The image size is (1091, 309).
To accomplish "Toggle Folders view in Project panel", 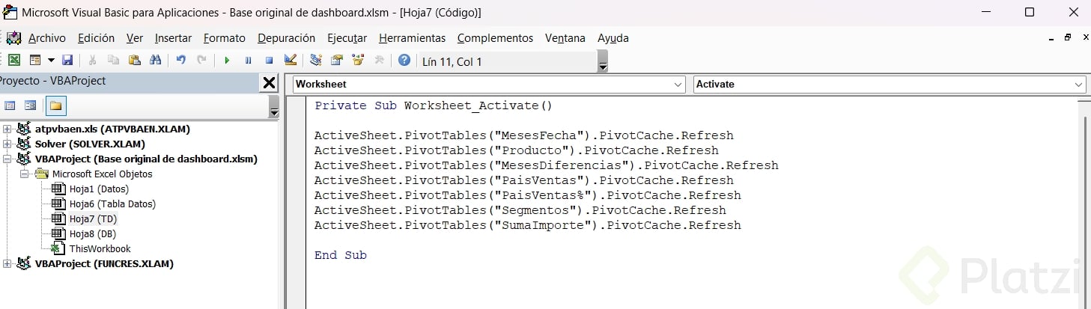I will pyautogui.click(x=55, y=105).
